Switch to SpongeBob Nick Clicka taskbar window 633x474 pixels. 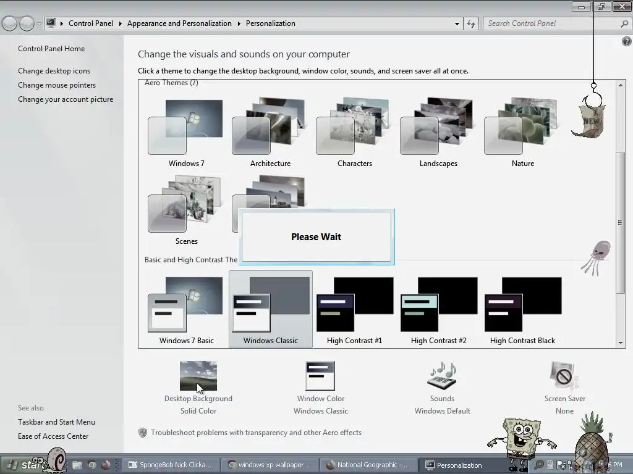point(171,465)
